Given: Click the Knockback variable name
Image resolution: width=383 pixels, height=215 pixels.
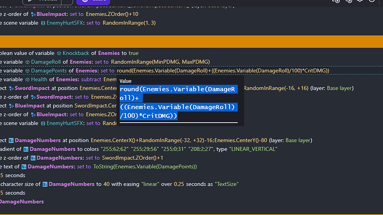Looking at the screenshot, I should (x=75, y=53).
